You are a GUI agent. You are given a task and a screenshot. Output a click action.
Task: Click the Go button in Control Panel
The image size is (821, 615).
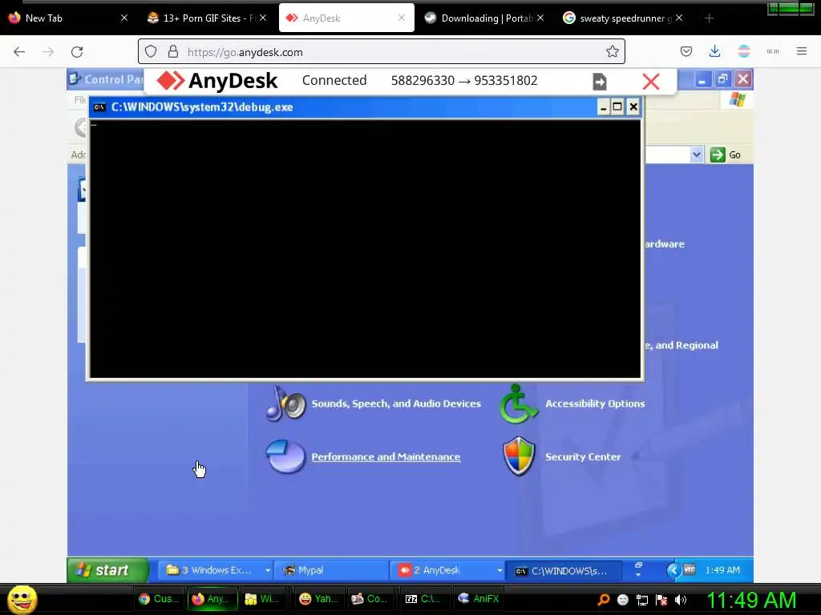click(x=726, y=155)
